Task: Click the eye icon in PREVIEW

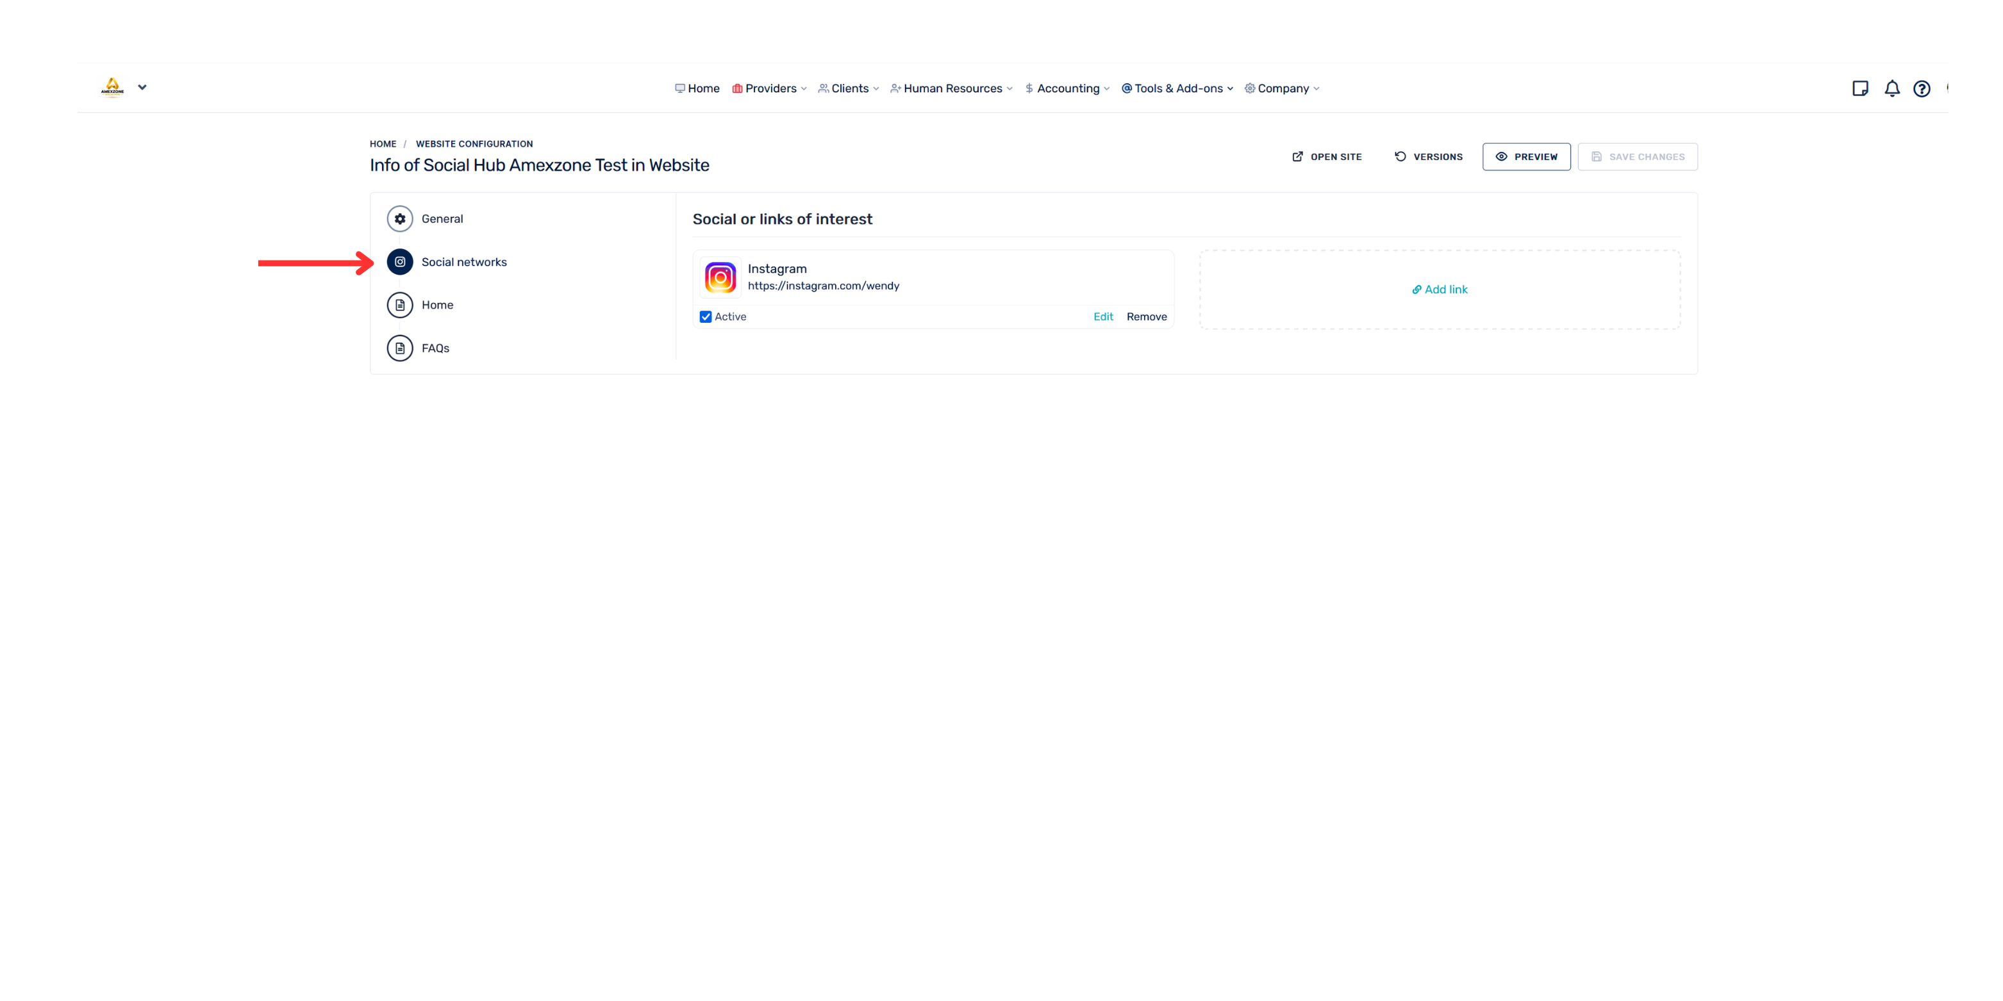Action: tap(1502, 156)
